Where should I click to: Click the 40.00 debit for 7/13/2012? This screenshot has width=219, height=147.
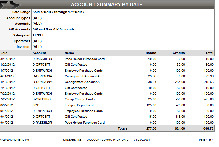click(x=152, y=88)
